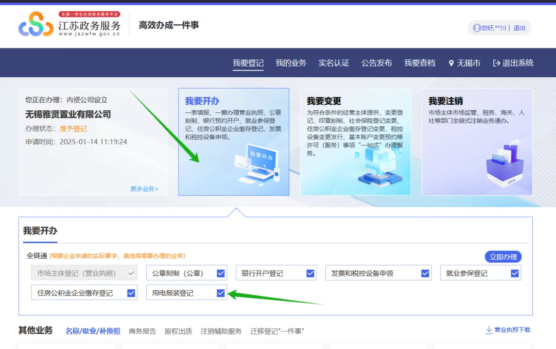Screen dimensions: 556x349
Task: Expand the 更多业务 link
Action: (x=144, y=189)
